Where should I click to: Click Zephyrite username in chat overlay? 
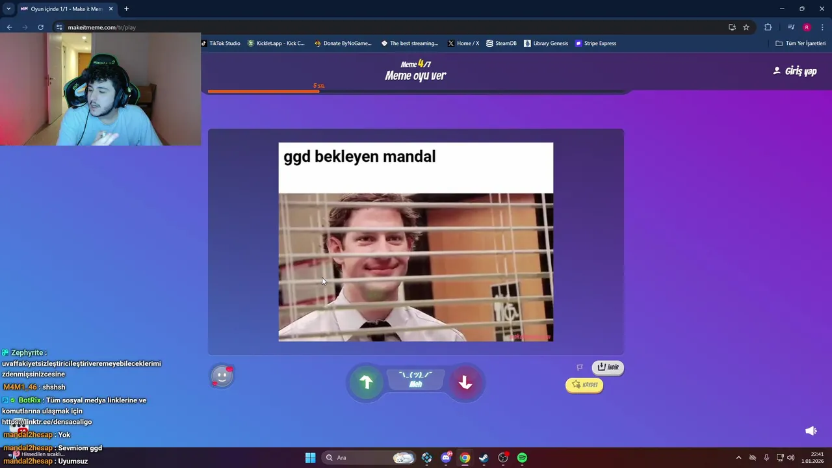pos(28,352)
